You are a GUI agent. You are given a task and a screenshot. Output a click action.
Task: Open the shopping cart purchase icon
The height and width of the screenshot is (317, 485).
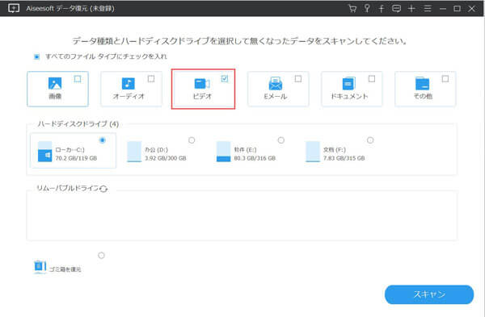click(352, 8)
